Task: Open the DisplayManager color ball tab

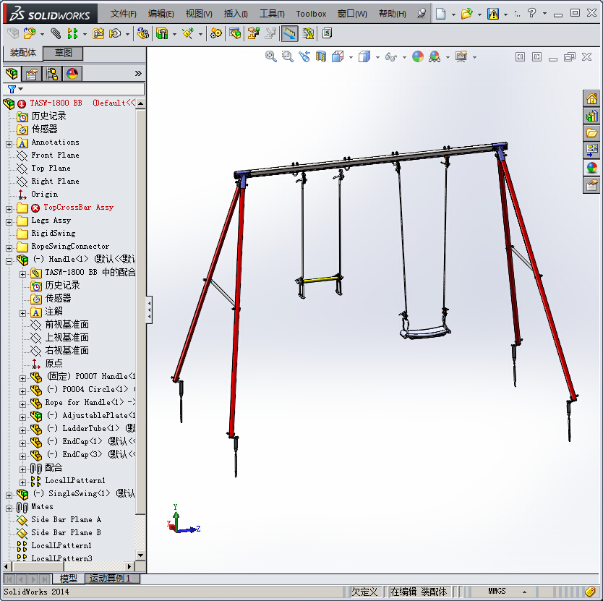Action: (x=72, y=74)
